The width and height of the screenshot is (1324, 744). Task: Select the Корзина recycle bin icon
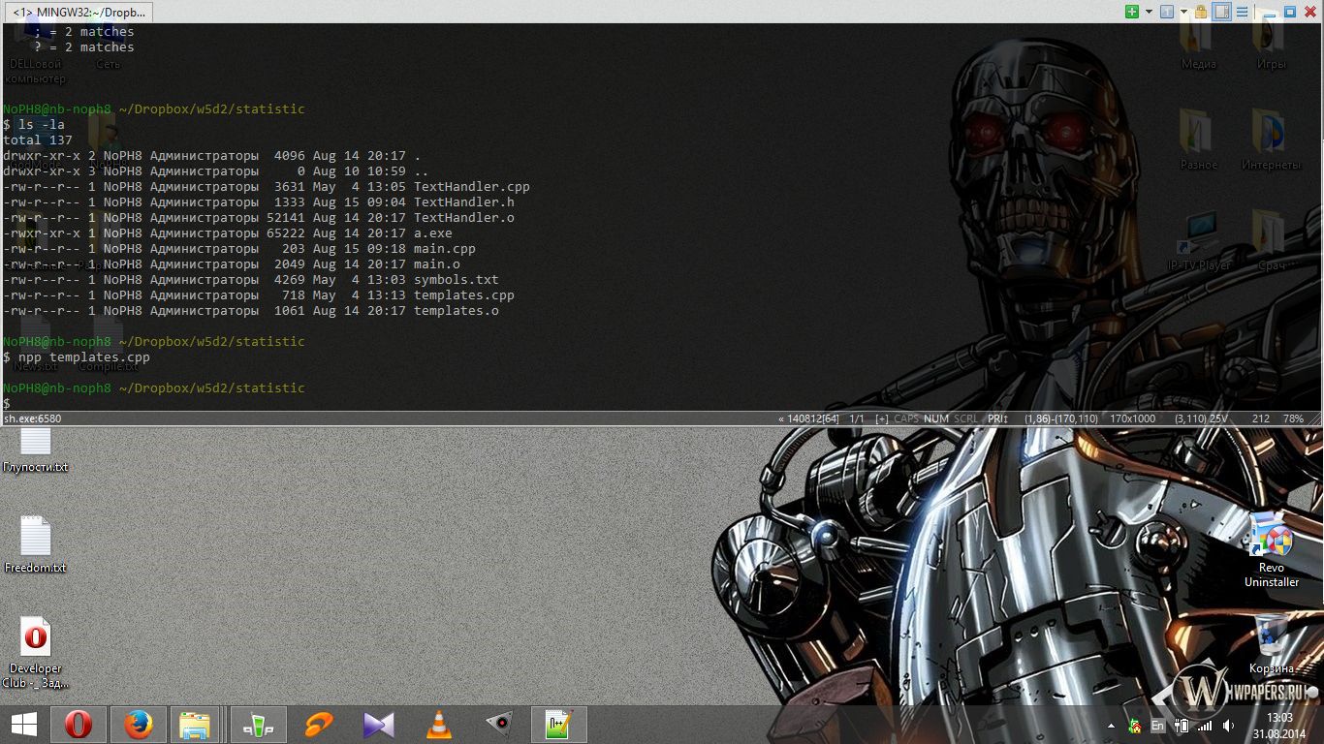pyautogui.click(x=1272, y=643)
